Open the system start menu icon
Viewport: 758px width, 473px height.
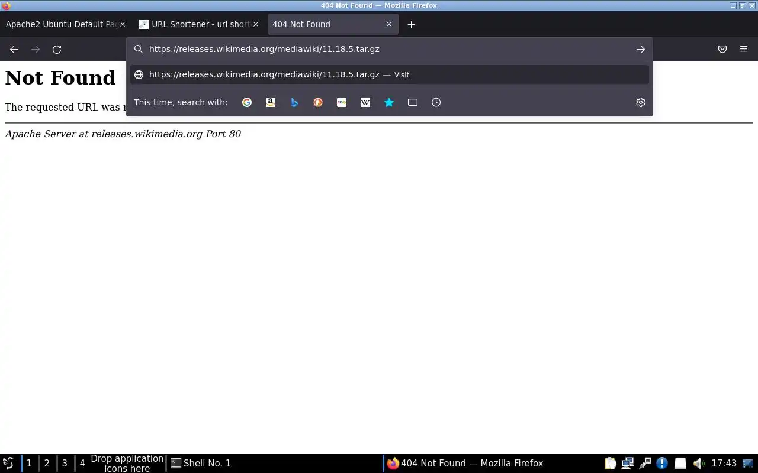9,464
